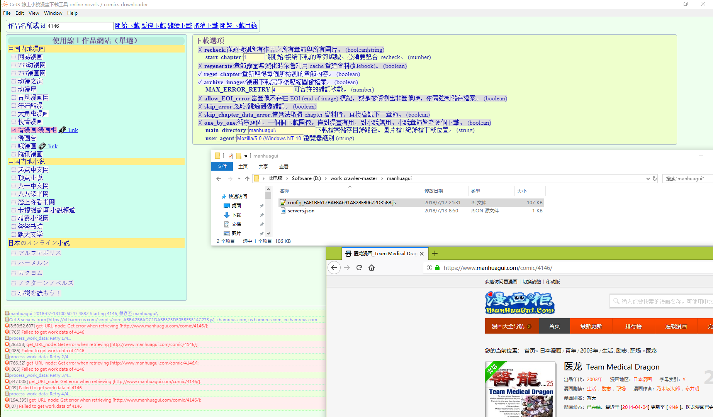Click 開始下載 to start downloading
This screenshot has height=417, width=713.
127,25
